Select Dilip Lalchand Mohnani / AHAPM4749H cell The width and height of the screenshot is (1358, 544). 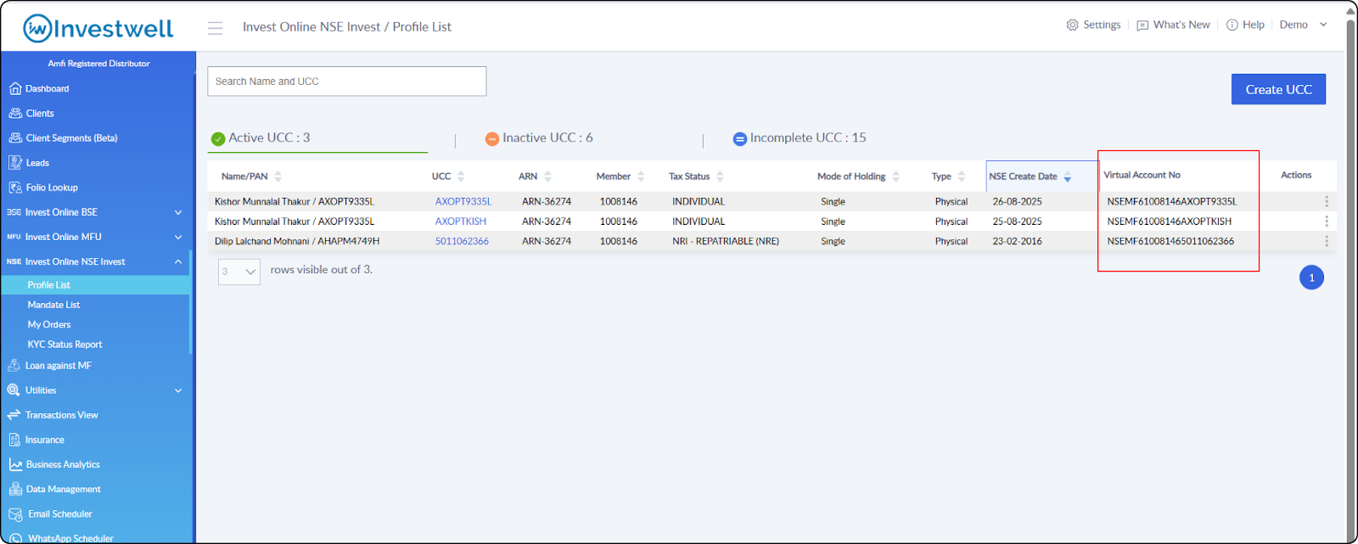pos(297,241)
